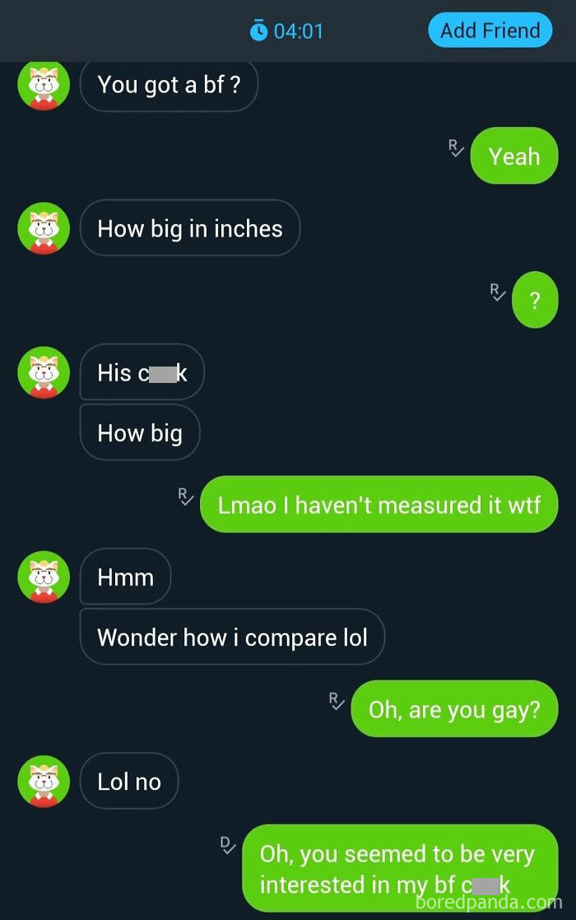Tap avatar next to "Lol no" message

point(44,782)
